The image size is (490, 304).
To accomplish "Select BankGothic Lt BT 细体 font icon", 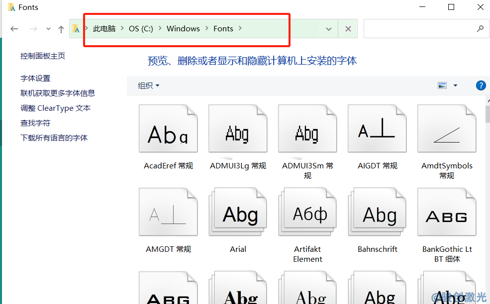I will tap(447, 212).
